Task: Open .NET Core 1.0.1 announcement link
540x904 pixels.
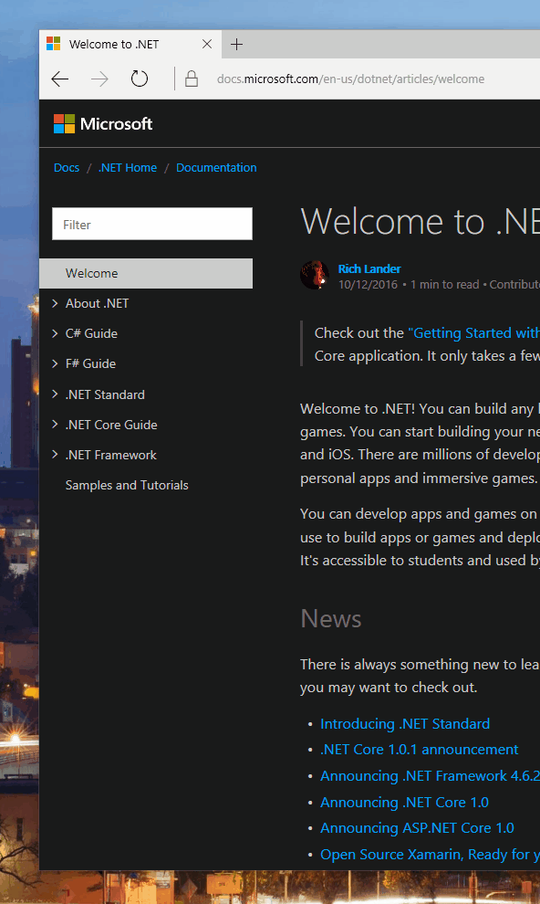Action: pos(419,750)
